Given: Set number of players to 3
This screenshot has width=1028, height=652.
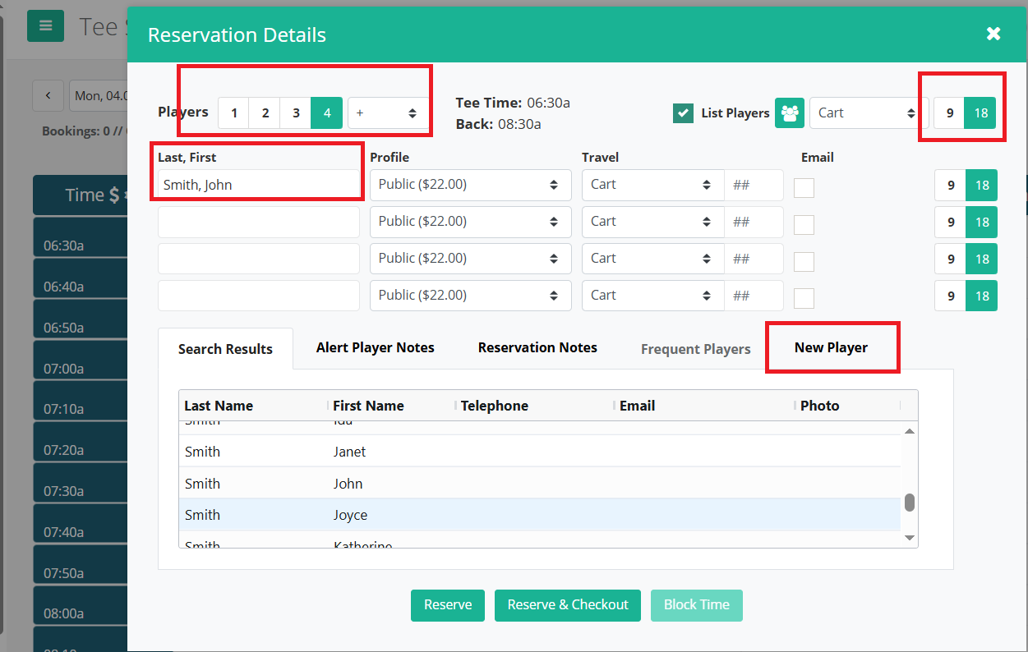Looking at the screenshot, I should (x=296, y=113).
